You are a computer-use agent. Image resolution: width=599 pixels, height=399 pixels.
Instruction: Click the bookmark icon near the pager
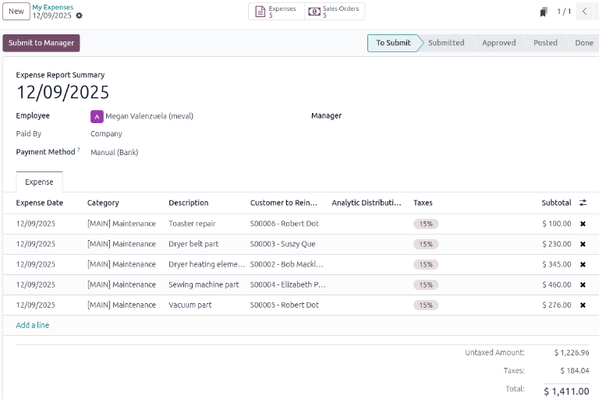544,12
